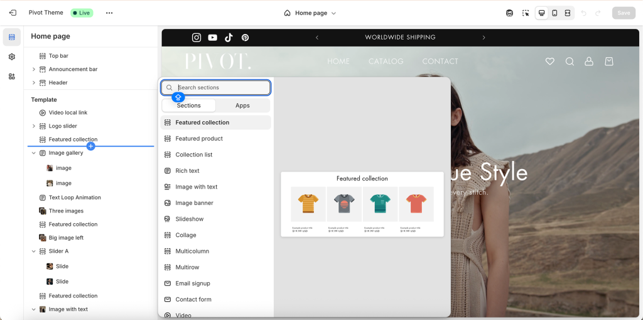Choose Image banner section
643x320 pixels.
pyautogui.click(x=216, y=203)
